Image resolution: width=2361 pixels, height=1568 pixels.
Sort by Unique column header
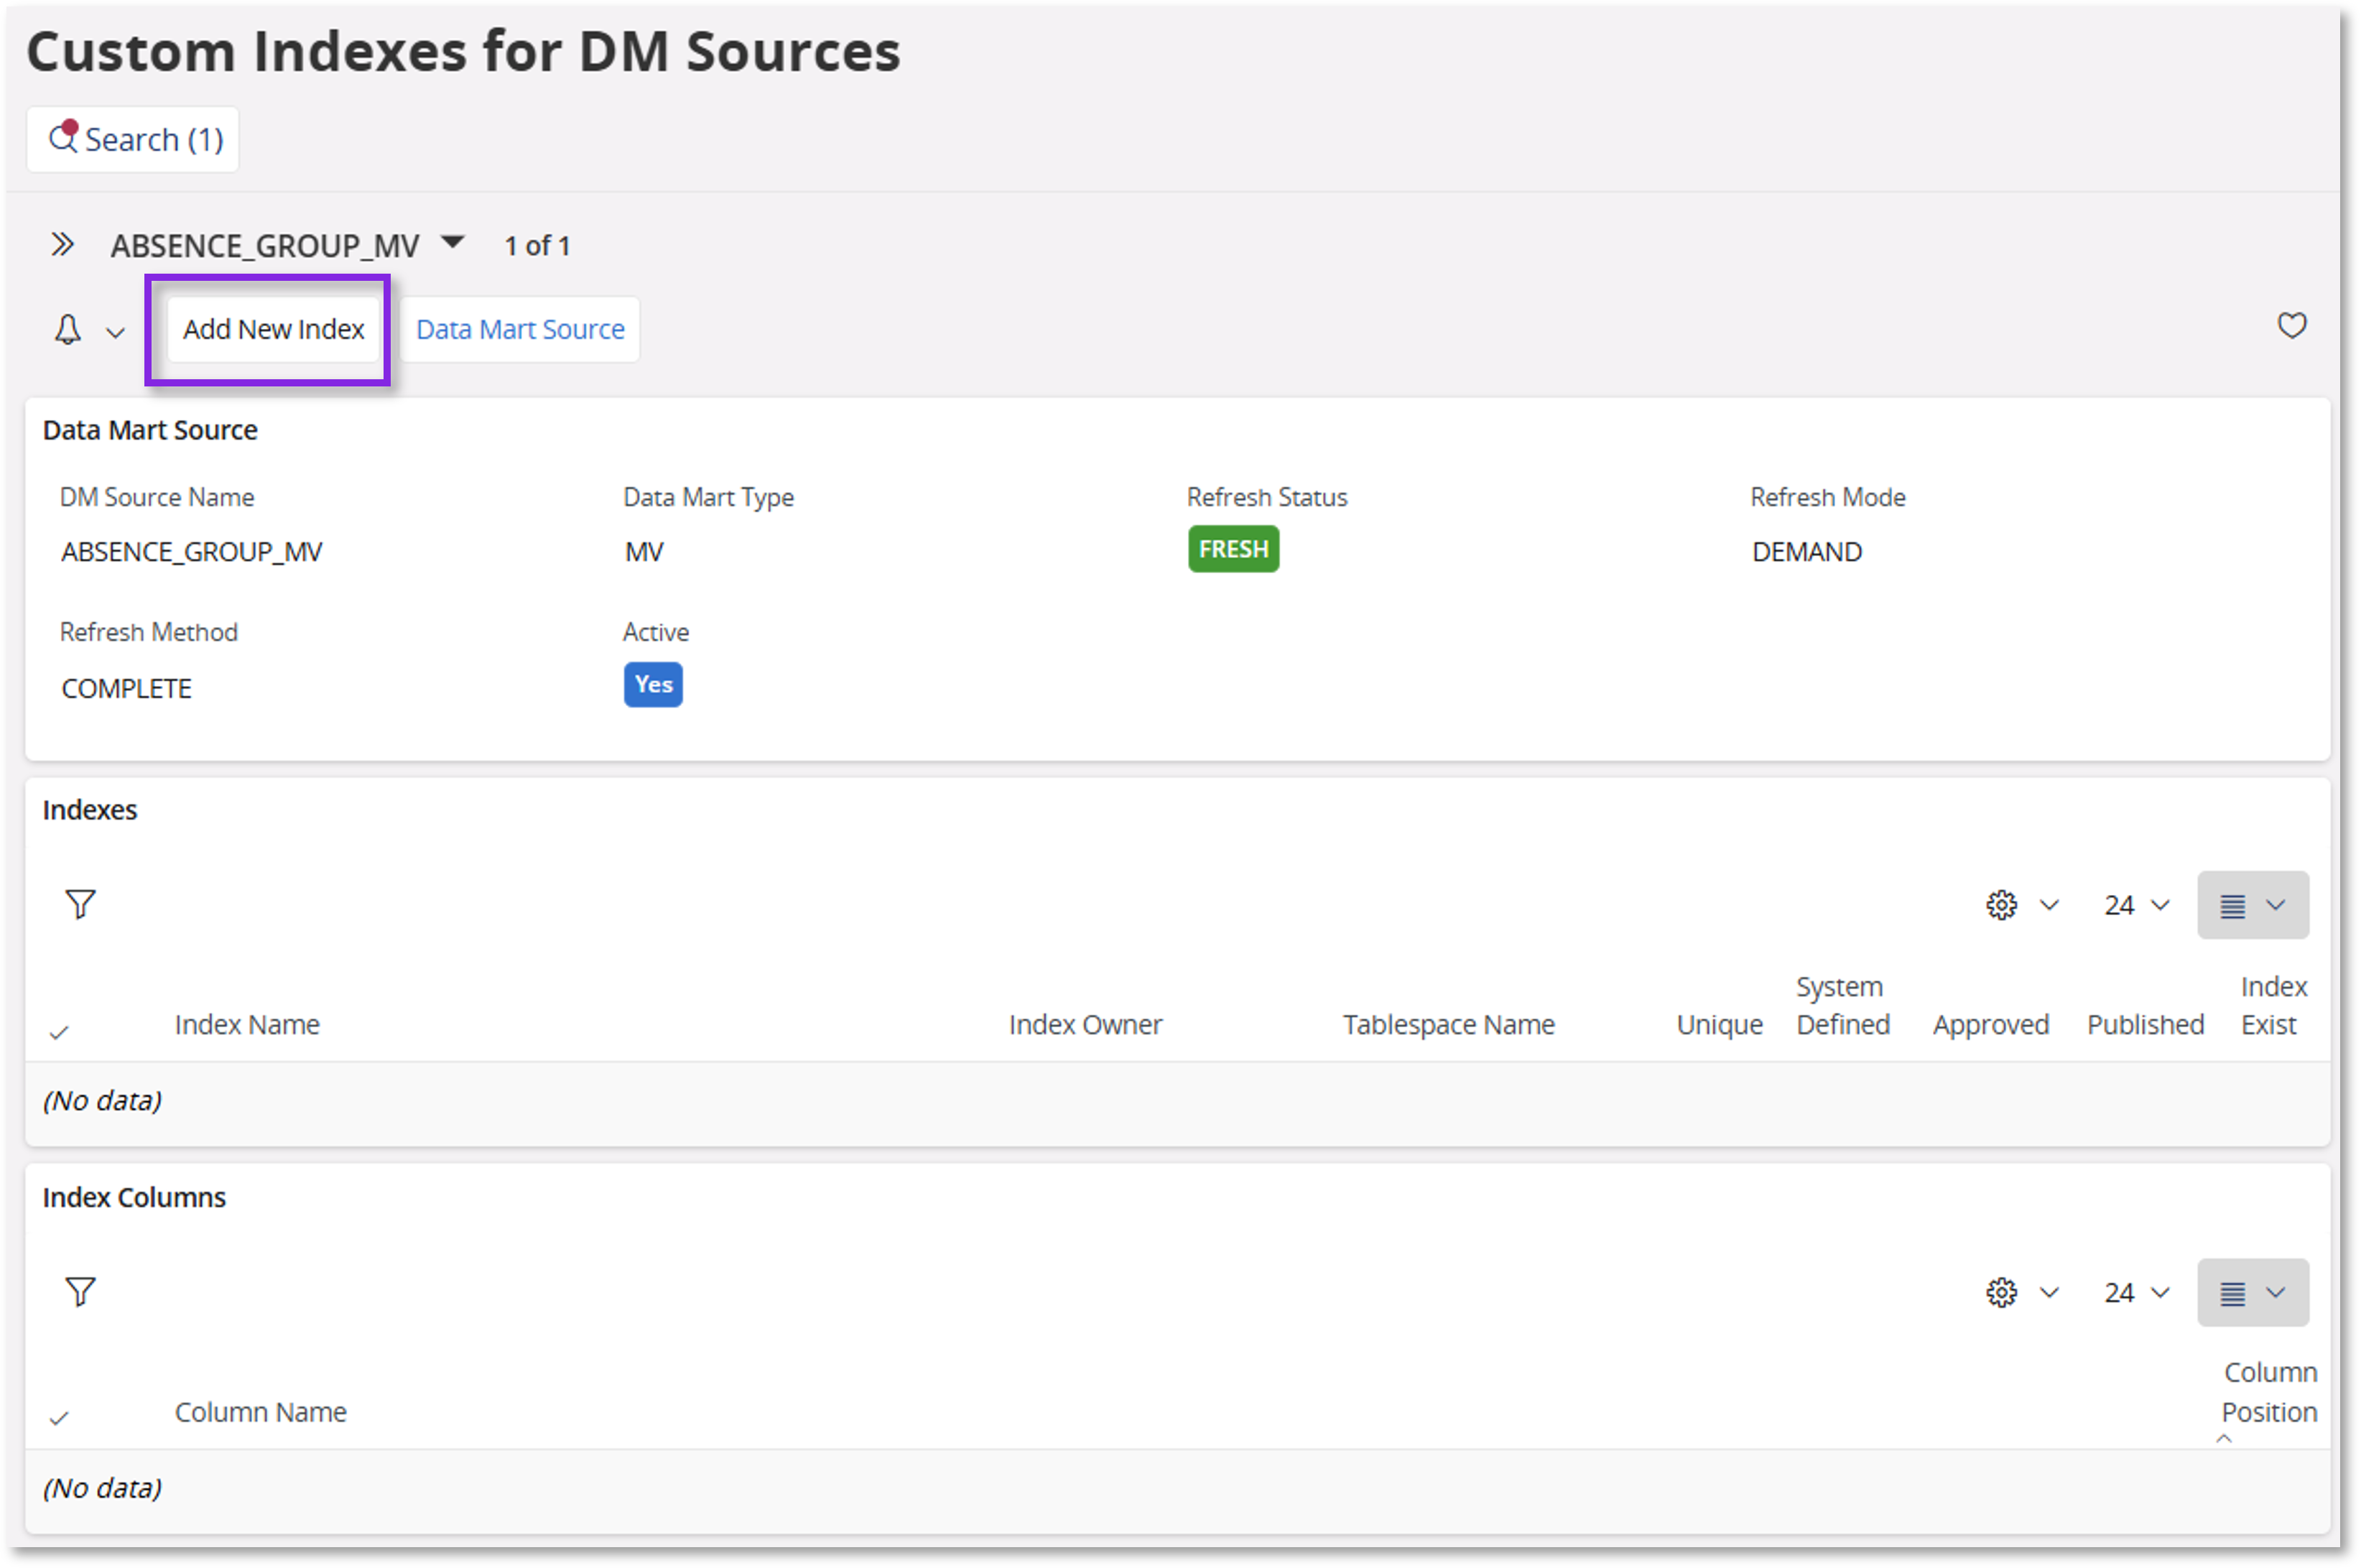click(x=1719, y=1024)
